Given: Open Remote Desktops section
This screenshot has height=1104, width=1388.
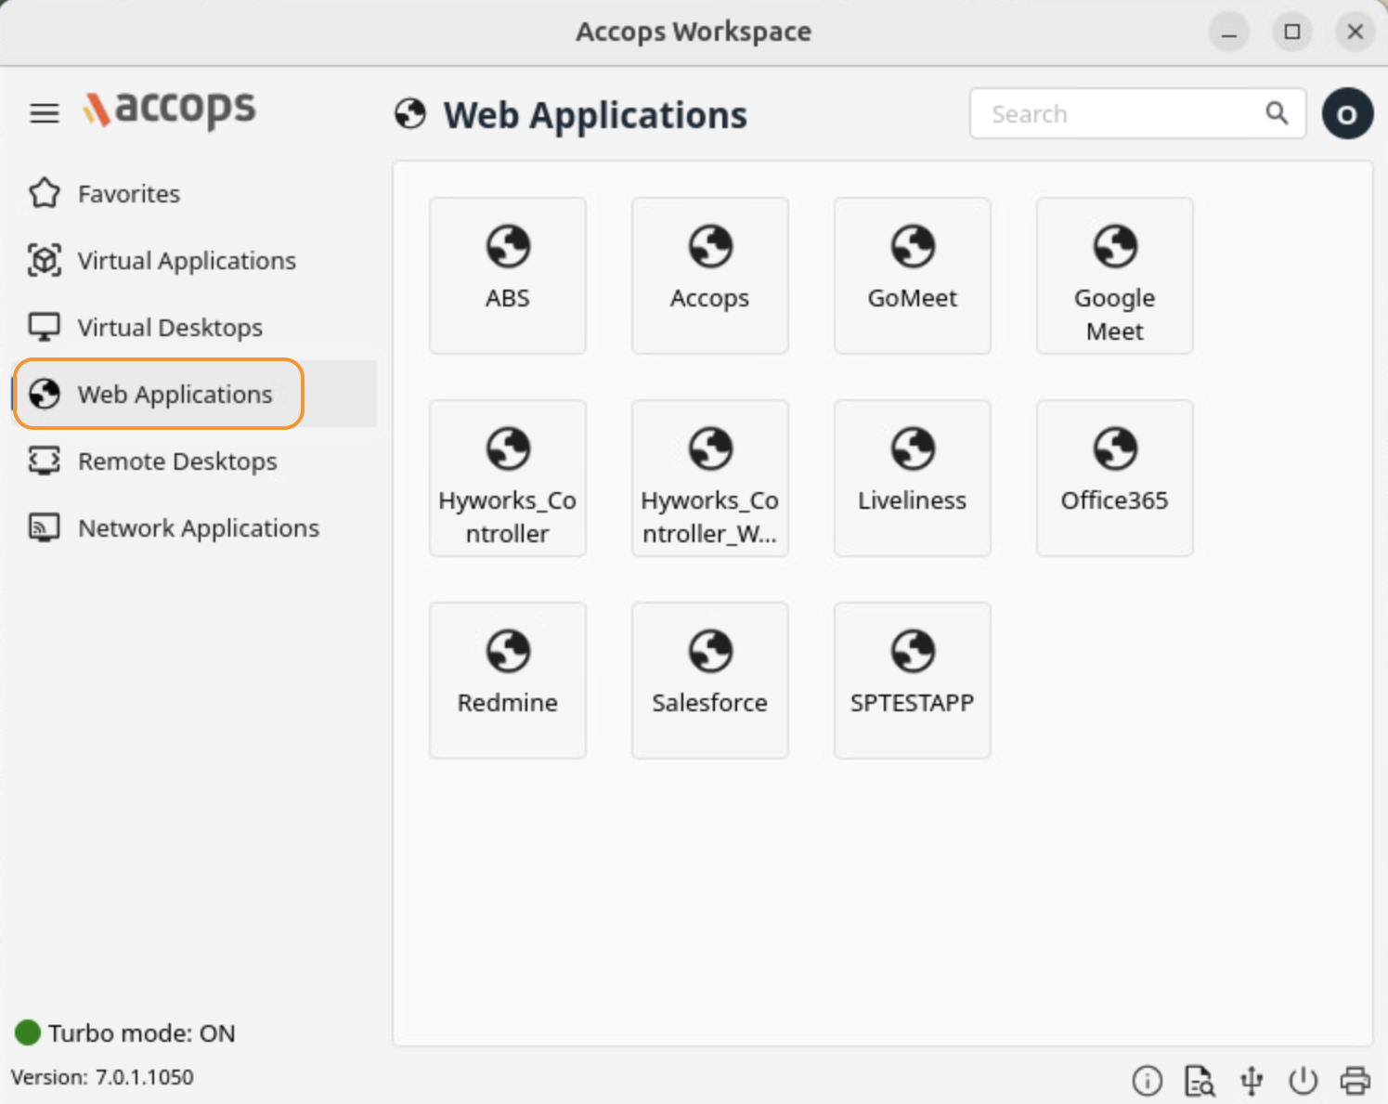Looking at the screenshot, I should [176, 461].
